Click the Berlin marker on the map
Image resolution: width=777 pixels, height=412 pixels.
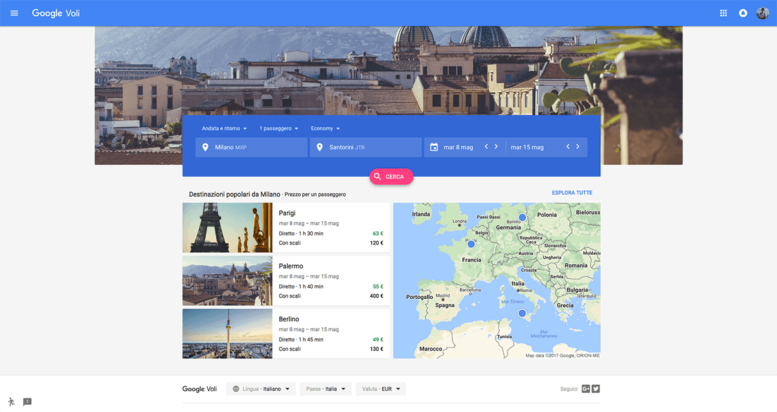pyautogui.click(x=522, y=217)
